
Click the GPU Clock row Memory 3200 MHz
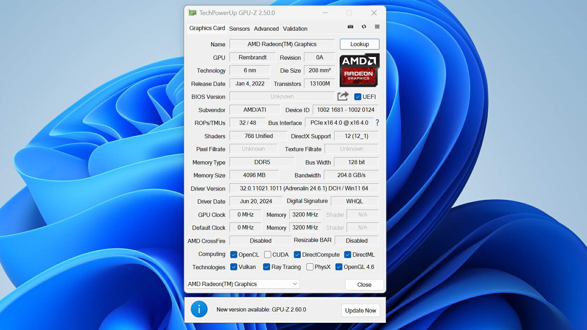(305, 214)
